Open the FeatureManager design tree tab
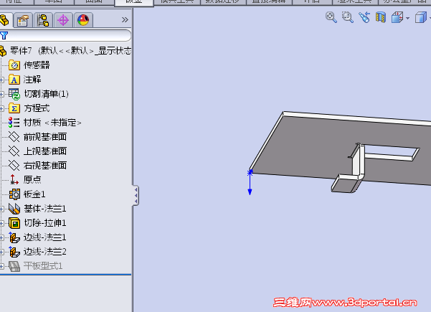Viewport: 431px width, 312px height. pos(5,20)
